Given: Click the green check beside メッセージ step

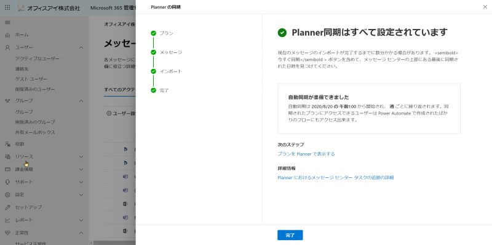Looking at the screenshot, I should (153, 52).
